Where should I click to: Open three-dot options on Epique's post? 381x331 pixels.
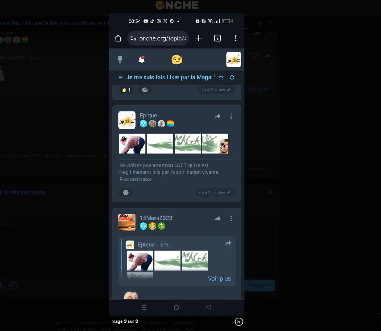point(231,116)
